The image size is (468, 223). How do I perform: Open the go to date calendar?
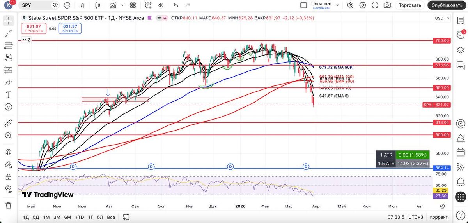tap(126, 217)
